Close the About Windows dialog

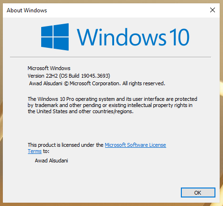pos(213,10)
